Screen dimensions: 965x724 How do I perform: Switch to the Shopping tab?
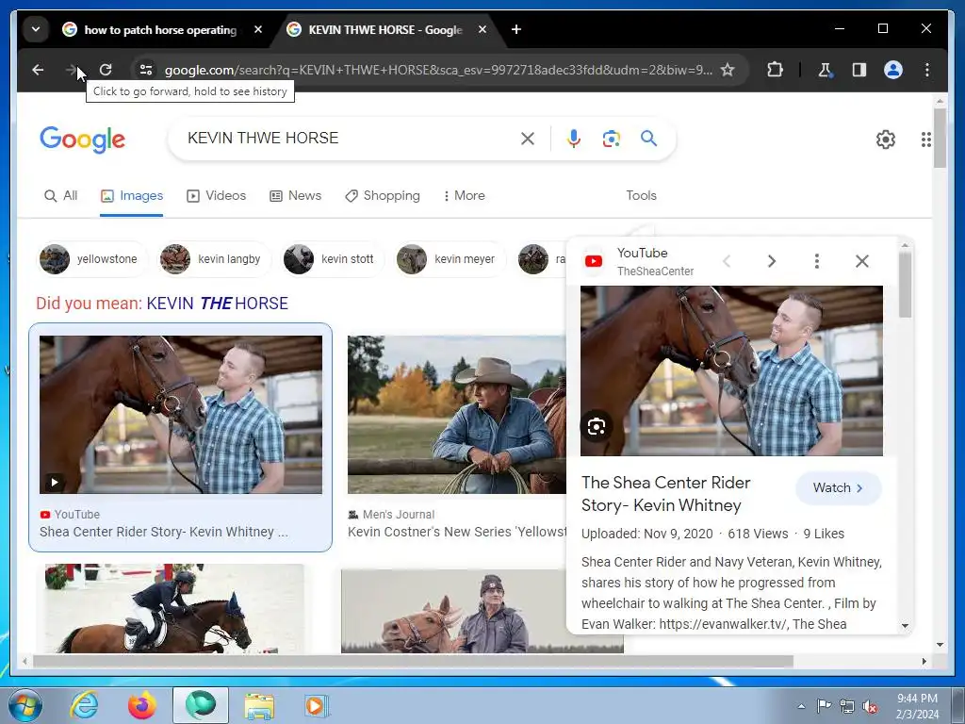(383, 196)
